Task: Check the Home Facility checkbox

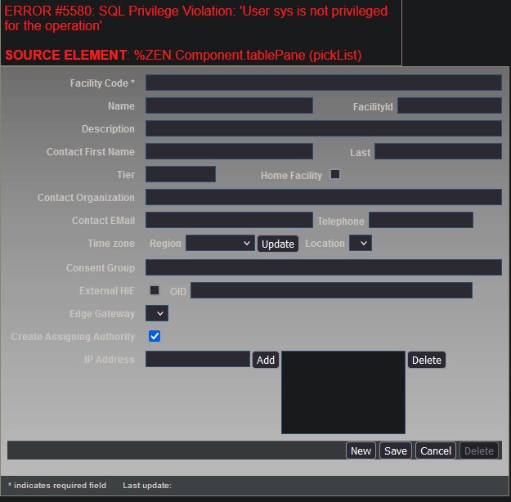Action: (x=335, y=175)
